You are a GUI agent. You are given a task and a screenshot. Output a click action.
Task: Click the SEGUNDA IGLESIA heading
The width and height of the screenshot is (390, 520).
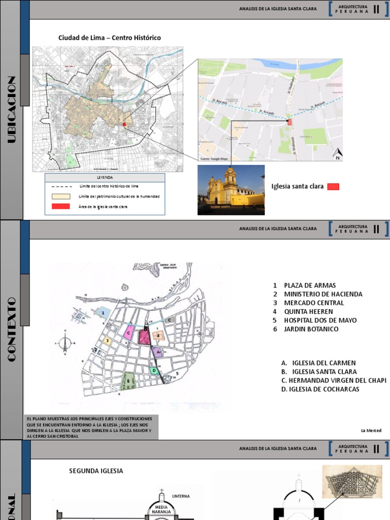tap(96, 471)
